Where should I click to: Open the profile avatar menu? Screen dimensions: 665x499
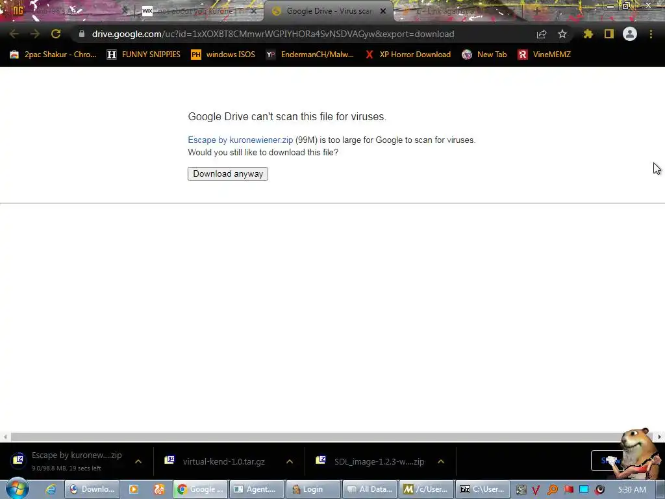click(x=630, y=34)
